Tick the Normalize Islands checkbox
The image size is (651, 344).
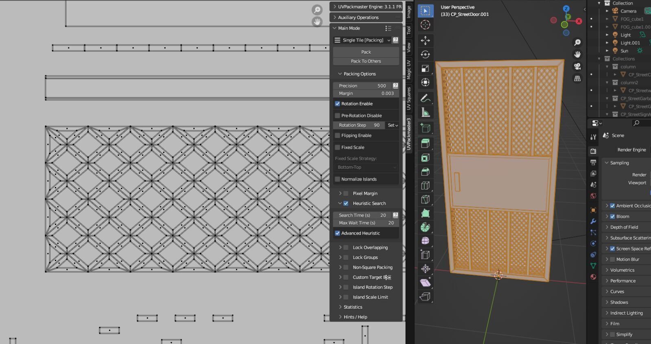coord(337,179)
